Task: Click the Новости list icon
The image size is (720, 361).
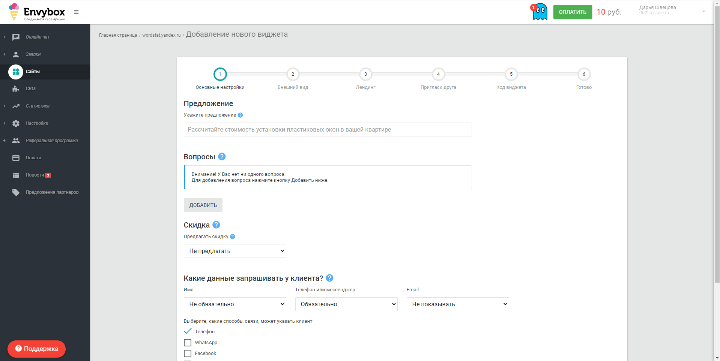Action: [16, 175]
